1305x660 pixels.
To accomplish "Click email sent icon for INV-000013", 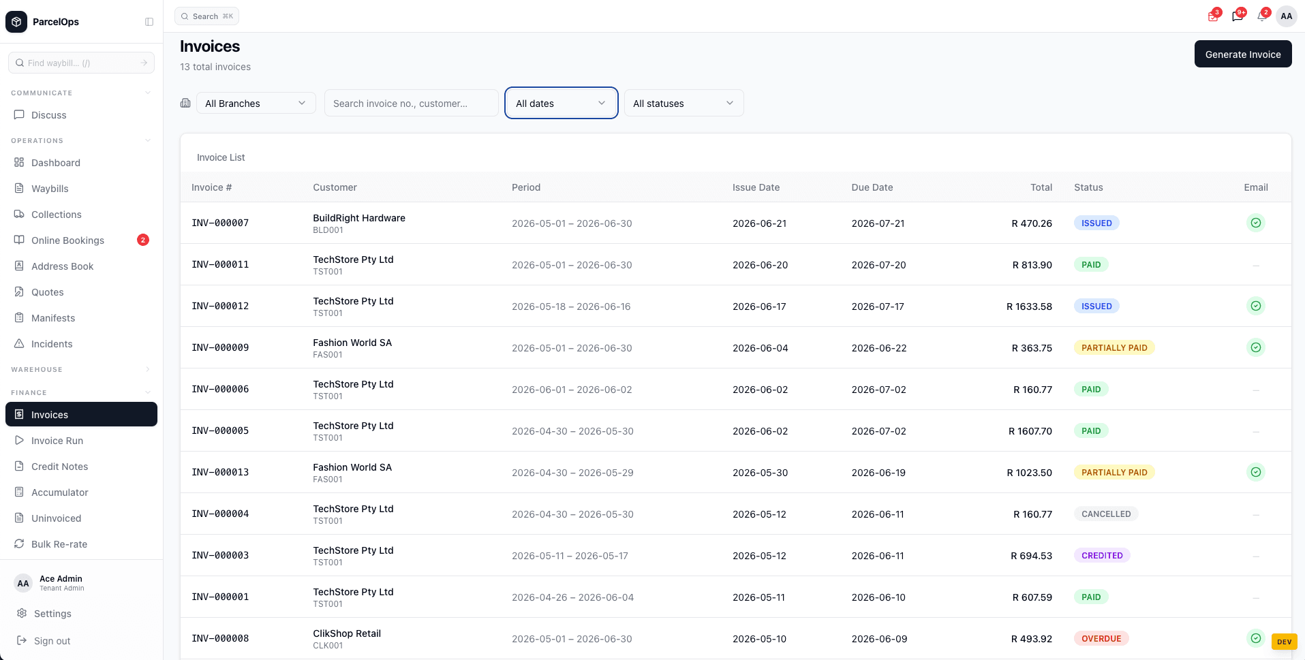I will (1256, 472).
